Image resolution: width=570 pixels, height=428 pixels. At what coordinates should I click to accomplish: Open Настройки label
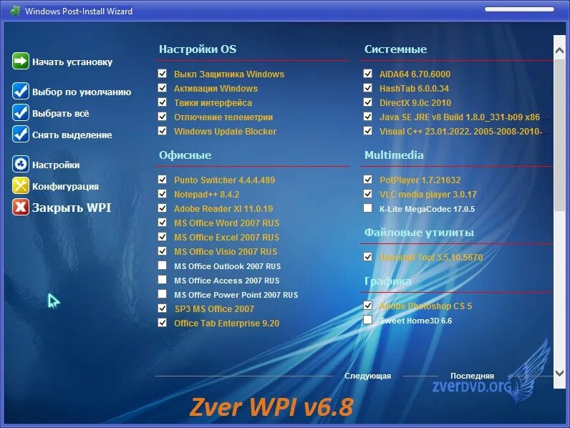(56, 165)
